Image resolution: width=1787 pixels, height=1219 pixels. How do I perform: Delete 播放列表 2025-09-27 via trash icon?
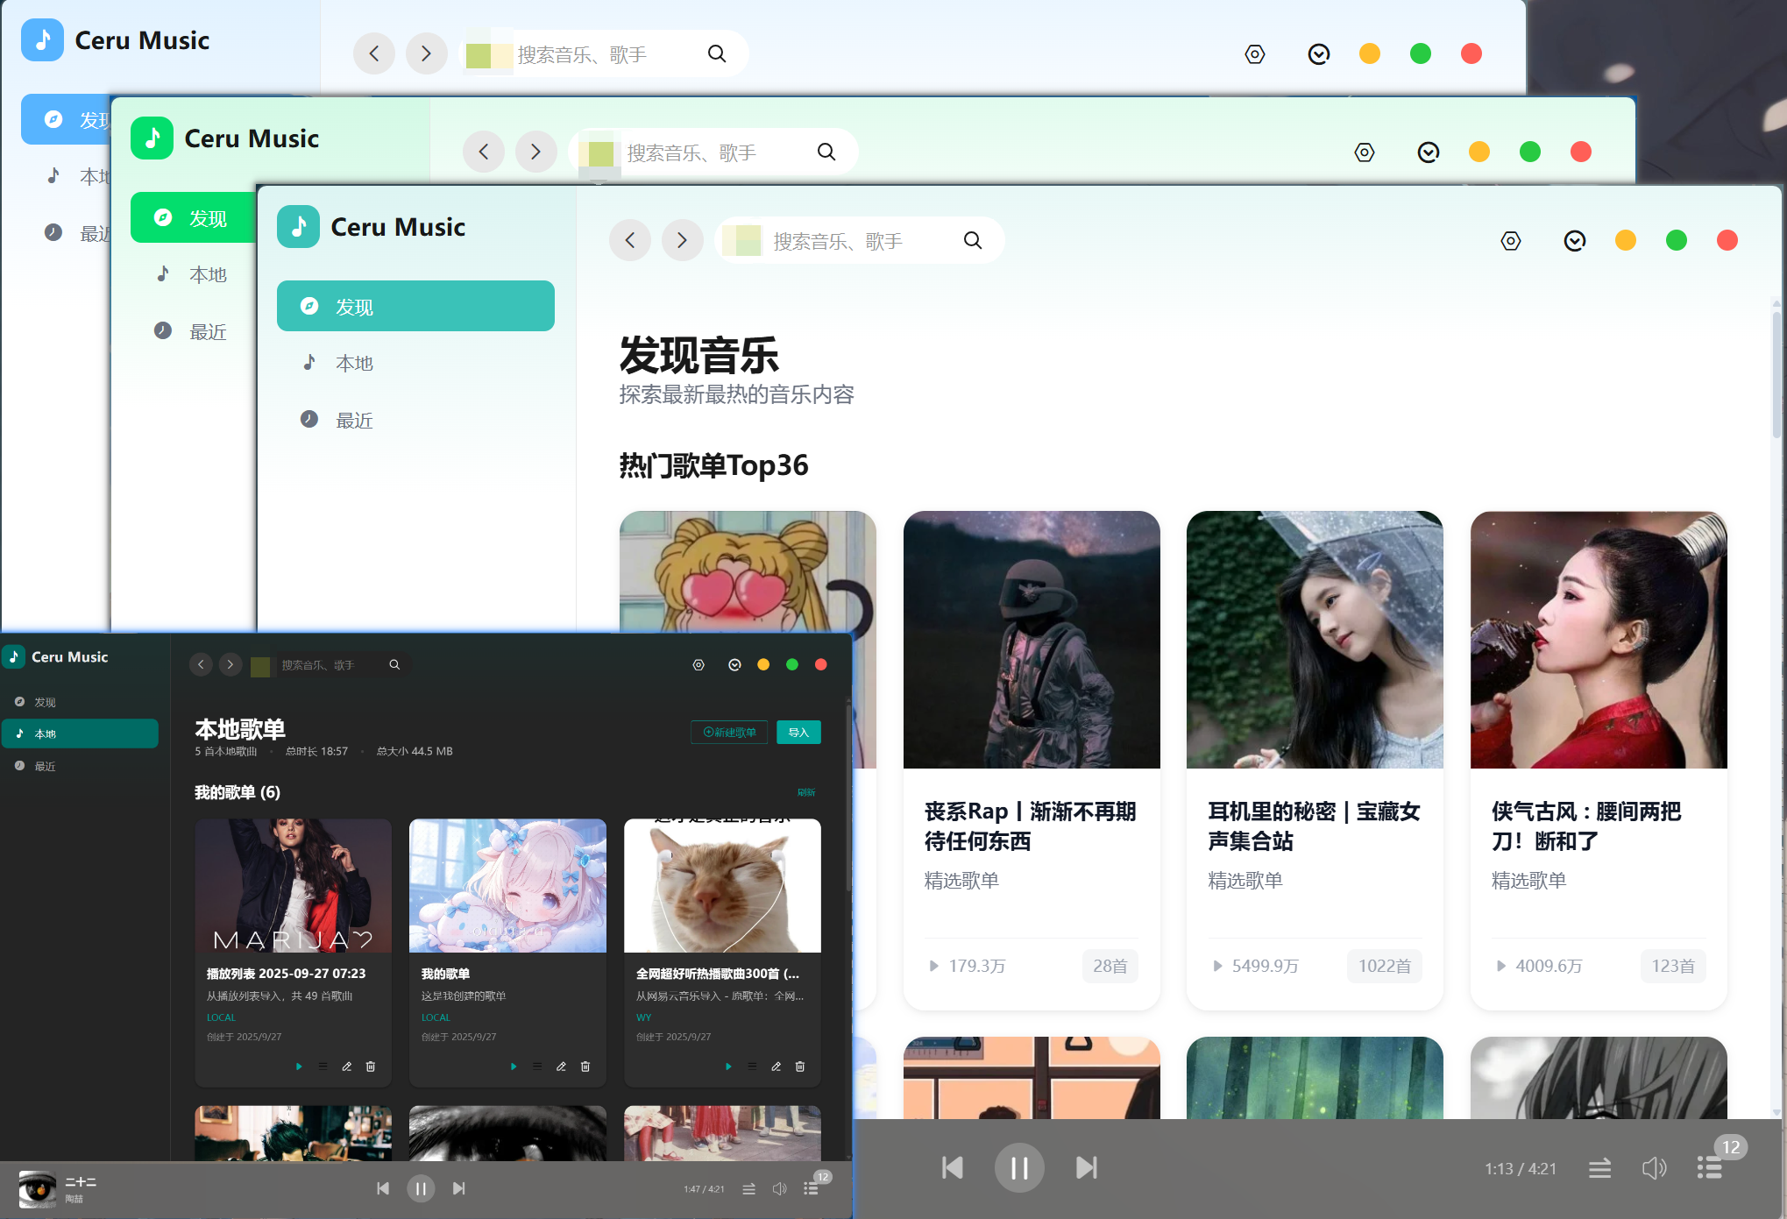click(x=370, y=1067)
